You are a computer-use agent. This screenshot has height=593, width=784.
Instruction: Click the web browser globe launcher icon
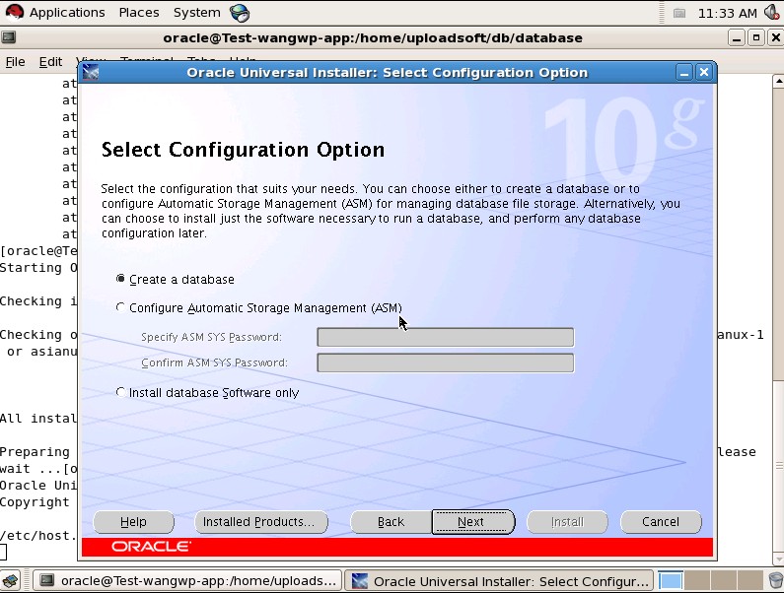[240, 13]
